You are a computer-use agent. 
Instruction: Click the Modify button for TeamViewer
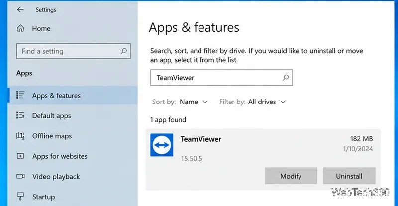coord(291,176)
